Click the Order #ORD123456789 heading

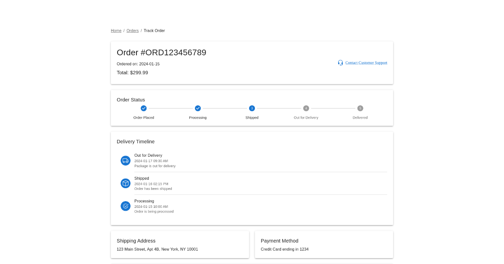coord(161,52)
